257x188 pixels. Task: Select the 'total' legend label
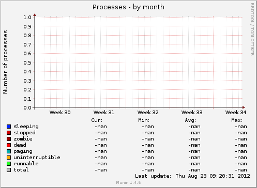click(x=21, y=170)
